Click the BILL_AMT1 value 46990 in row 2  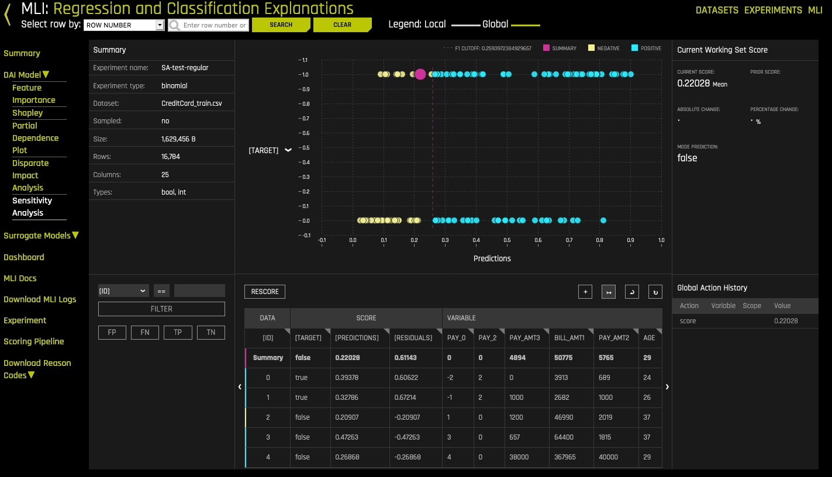[564, 417]
